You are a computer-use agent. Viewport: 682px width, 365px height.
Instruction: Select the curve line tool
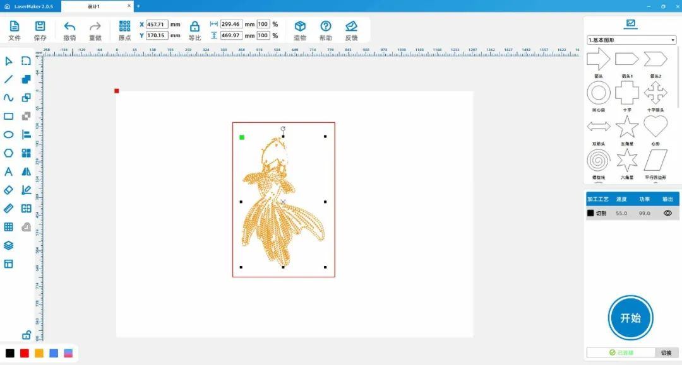pyautogui.click(x=9, y=98)
